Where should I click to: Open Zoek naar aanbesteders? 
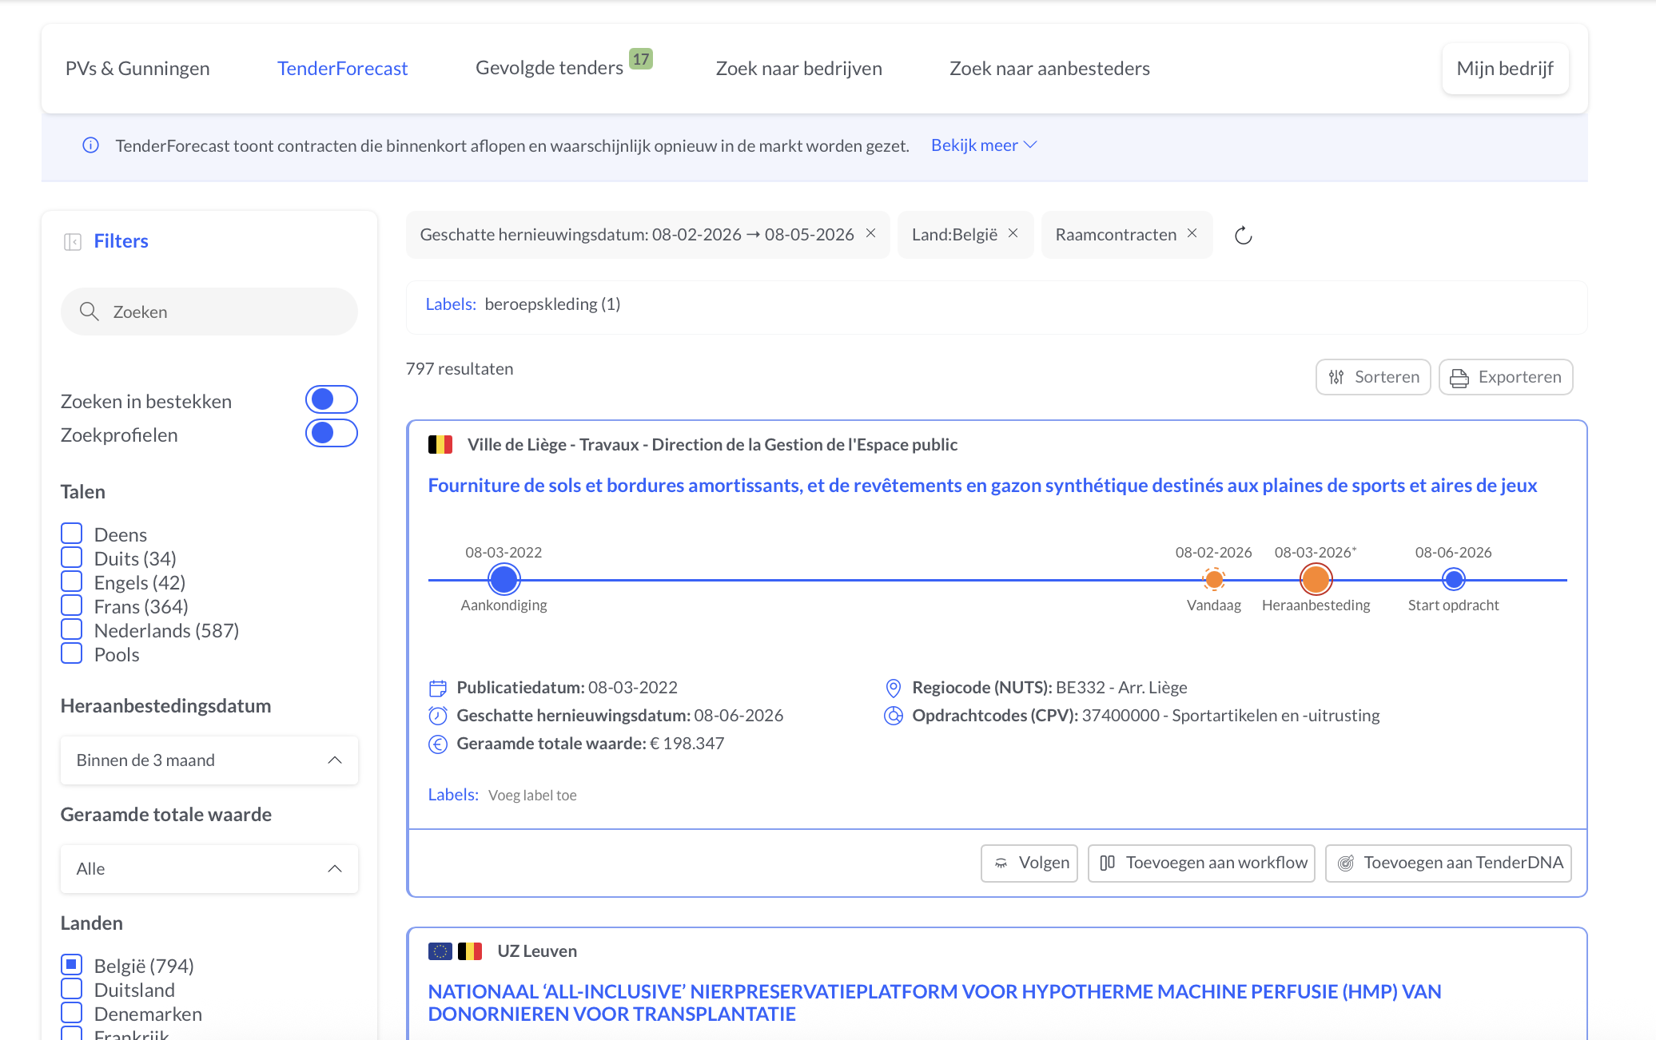tap(1049, 68)
